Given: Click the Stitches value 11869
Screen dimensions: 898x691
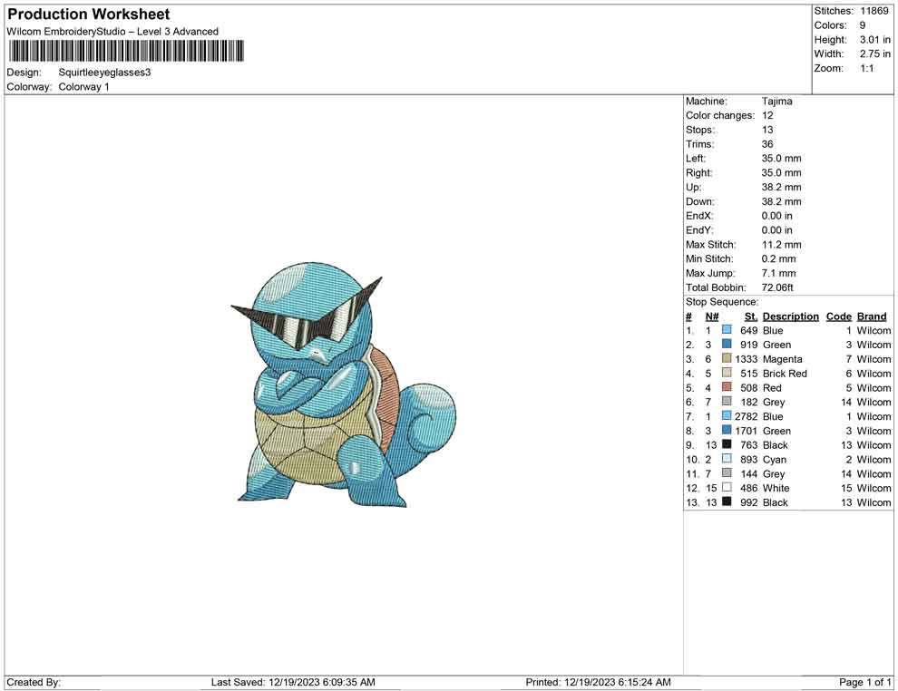Looking at the screenshot, I should (x=874, y=11).
